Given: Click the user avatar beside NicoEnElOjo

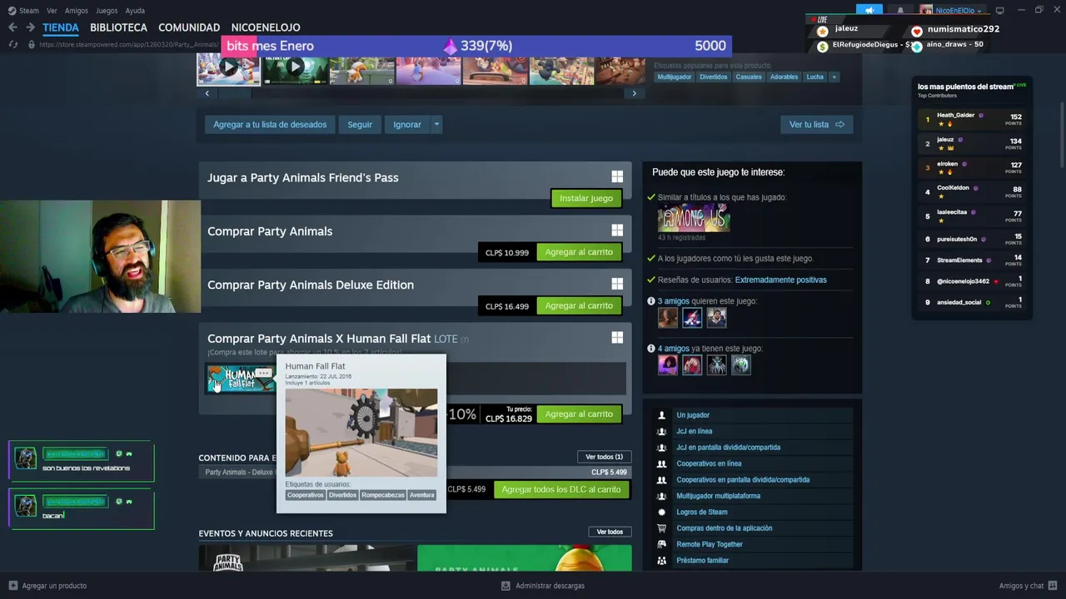Looking at the screenshot, I should pos(926,10).
